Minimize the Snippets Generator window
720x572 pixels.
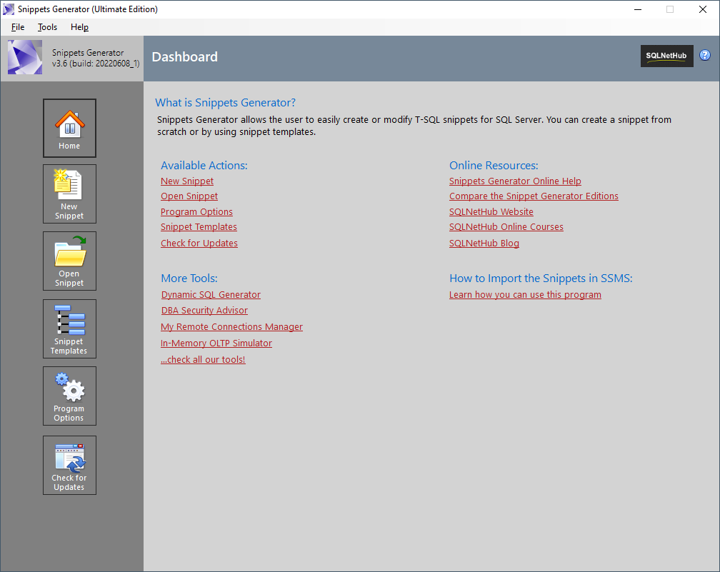[x=638, y=9]
